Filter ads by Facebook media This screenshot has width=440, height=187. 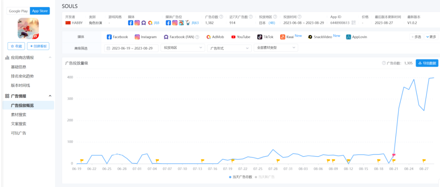coord(117,37)
